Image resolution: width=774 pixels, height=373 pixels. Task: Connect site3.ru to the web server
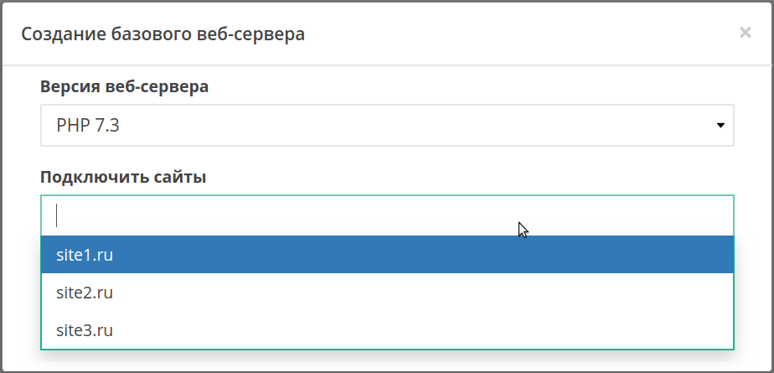tap(84, 330)
